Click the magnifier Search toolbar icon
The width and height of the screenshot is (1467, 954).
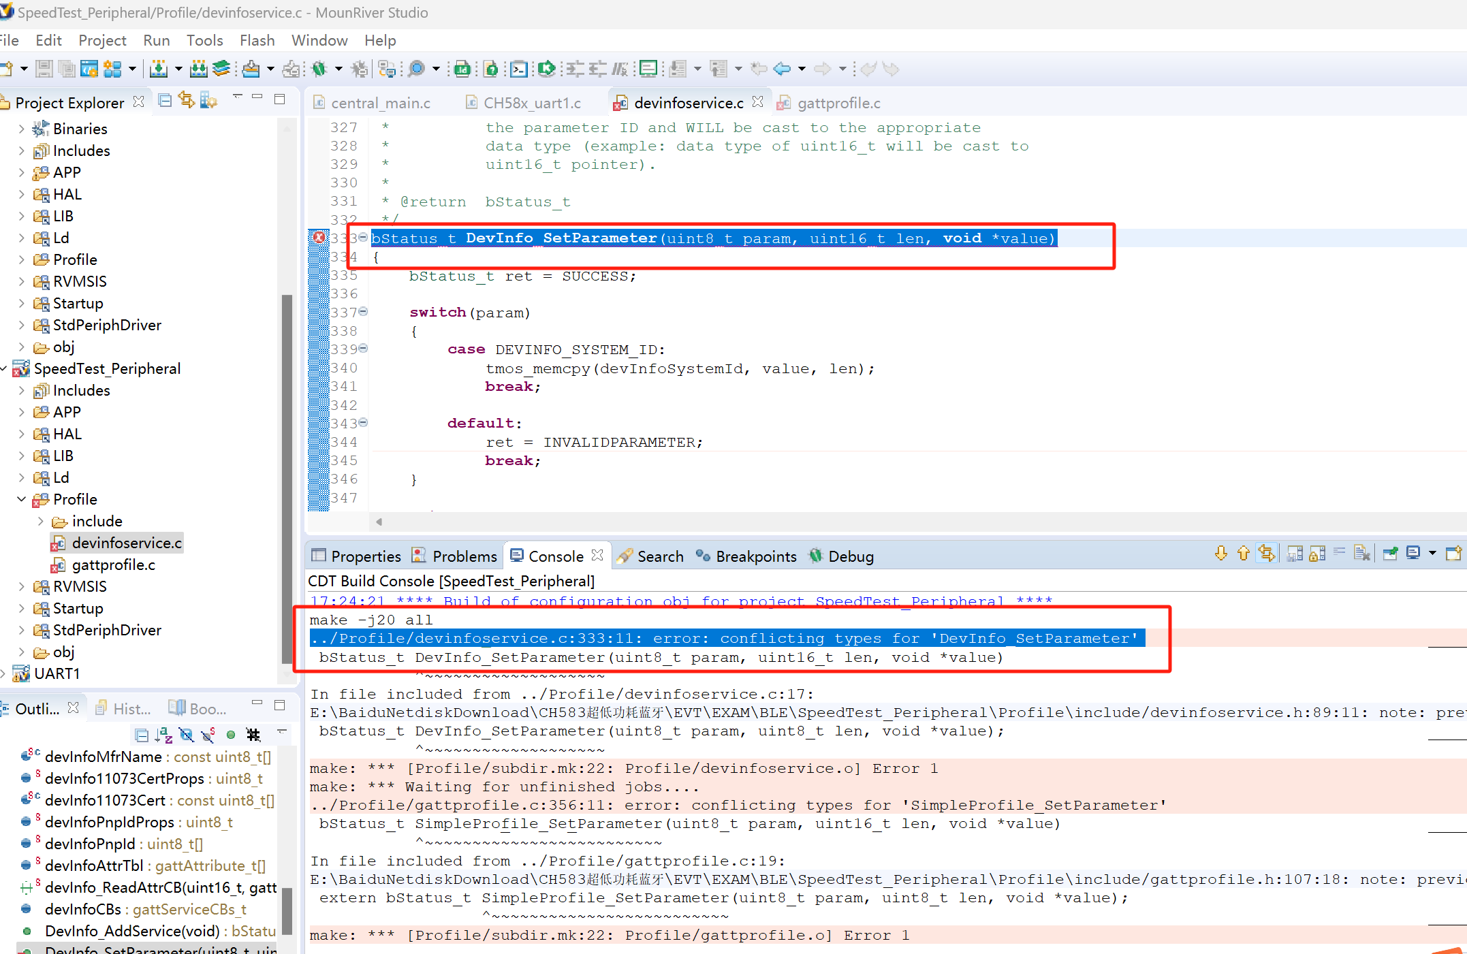point(416,69)
